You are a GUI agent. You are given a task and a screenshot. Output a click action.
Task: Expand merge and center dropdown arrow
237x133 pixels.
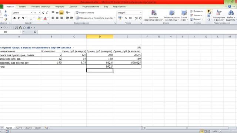(115, 18)
